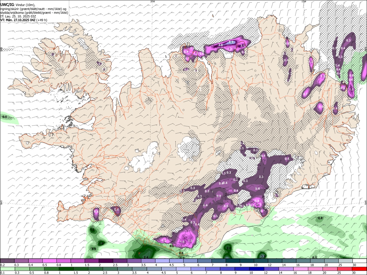Click the 2.2 value on the east coast
This screenshot has width=367, height=275.
pyautogui.click(x=351, y=89)
